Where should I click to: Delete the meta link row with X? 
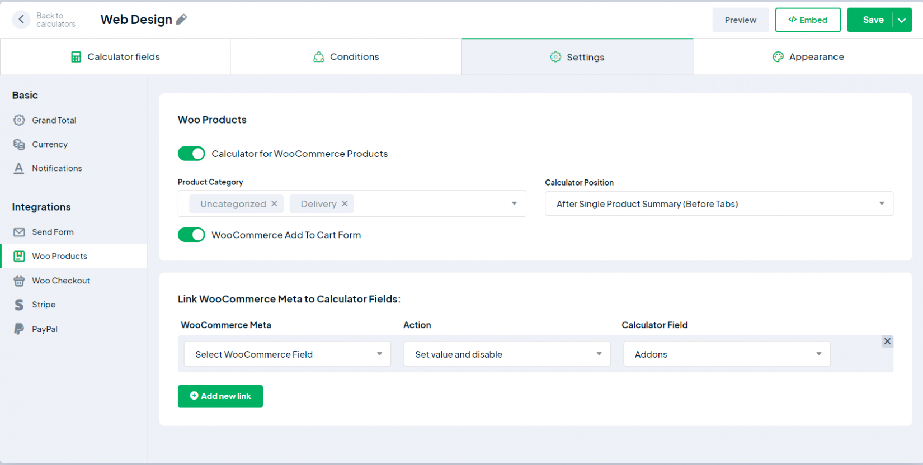[x=887, y=341]
